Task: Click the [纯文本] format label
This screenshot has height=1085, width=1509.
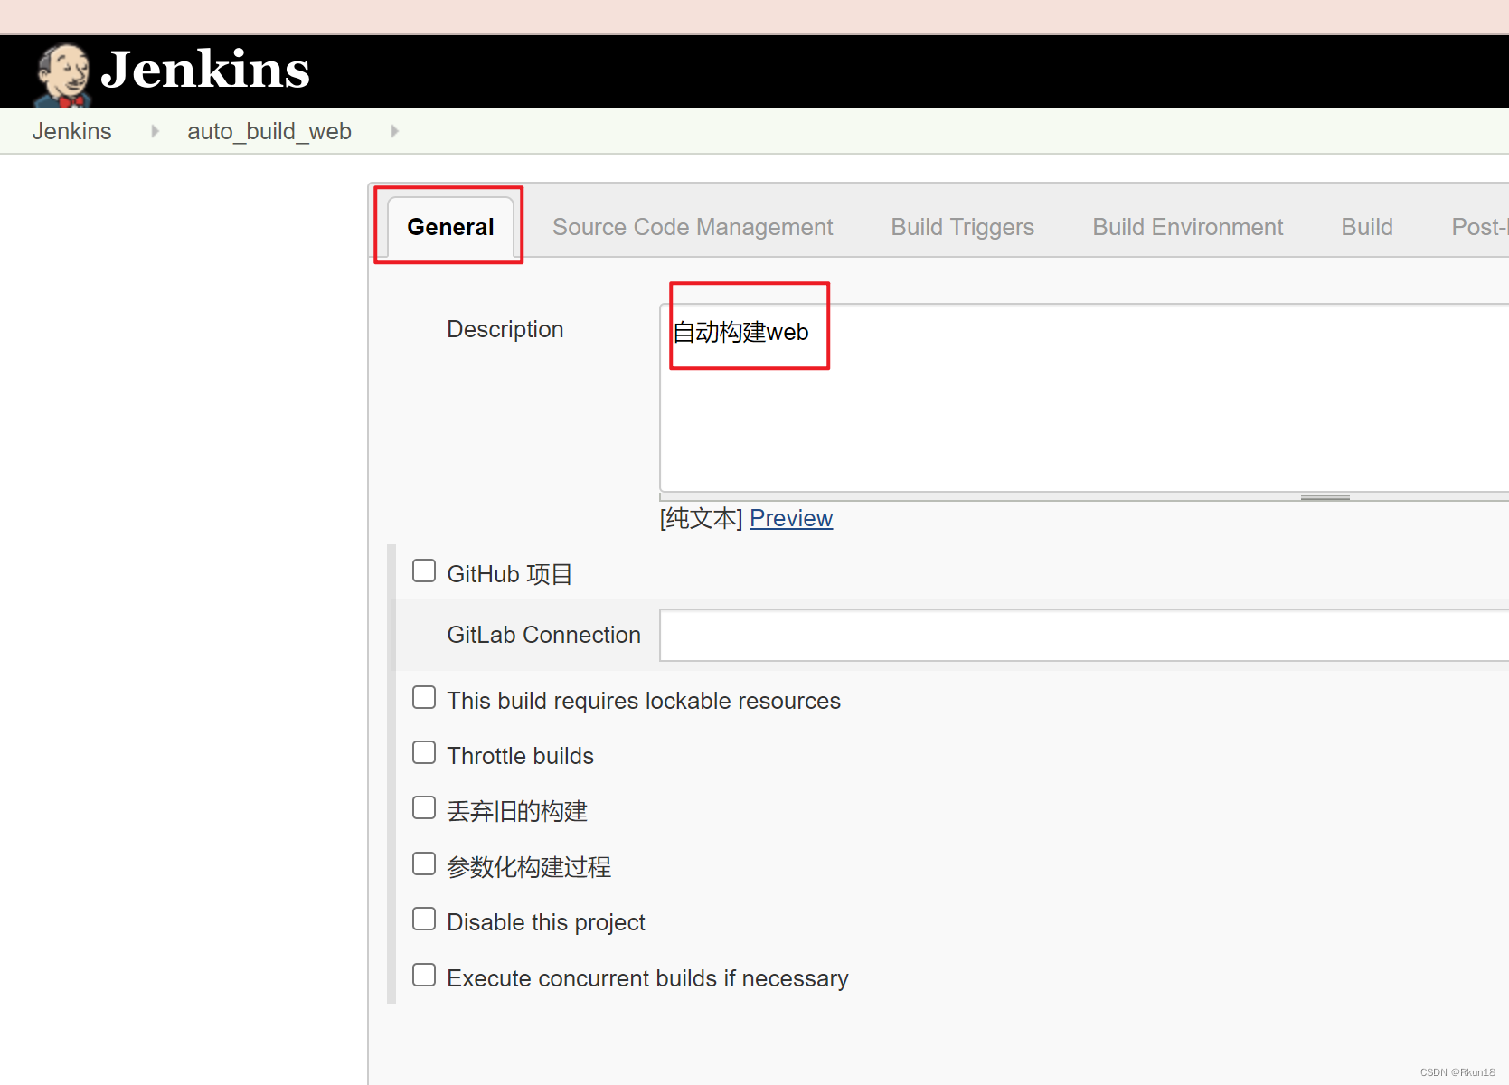Action: [702, 518]
